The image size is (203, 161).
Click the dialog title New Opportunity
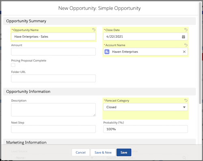click(x=99, y=8)
